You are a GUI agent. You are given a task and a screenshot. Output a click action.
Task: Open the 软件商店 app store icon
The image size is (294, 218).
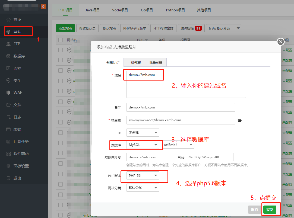(x=8, y=154)
